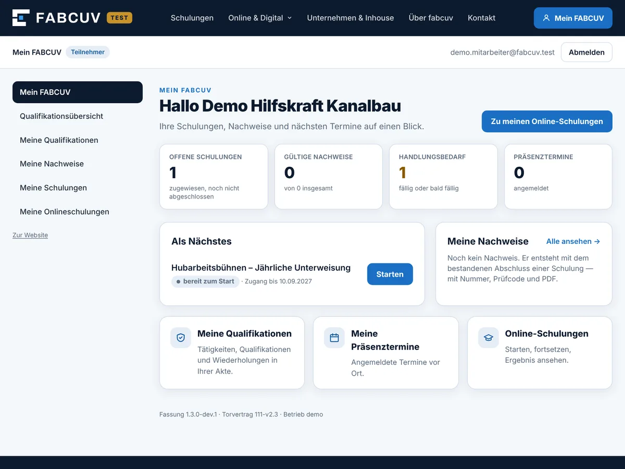Click the Als Nächstes heading
Viewport: 625px width, 469px height.
point(202,241)
